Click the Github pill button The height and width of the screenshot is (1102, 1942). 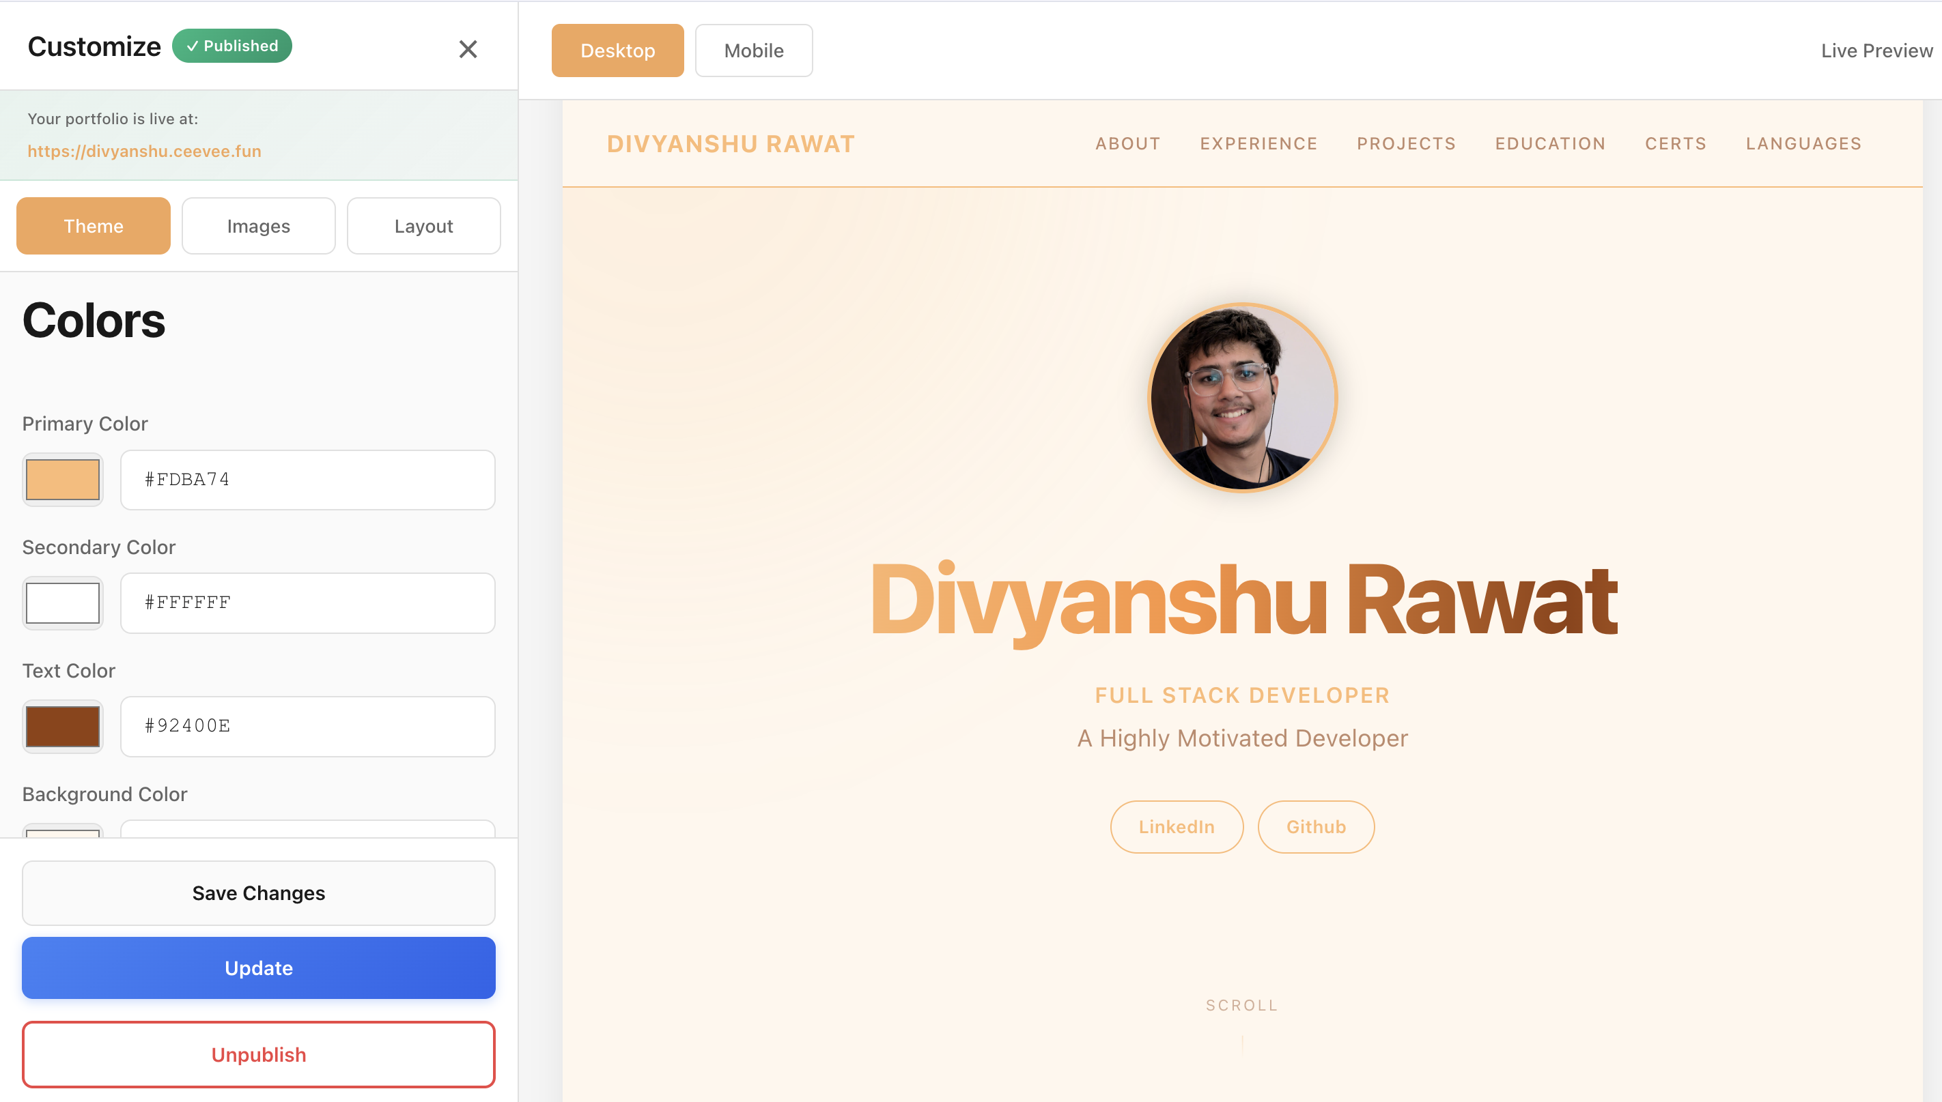1316,826
